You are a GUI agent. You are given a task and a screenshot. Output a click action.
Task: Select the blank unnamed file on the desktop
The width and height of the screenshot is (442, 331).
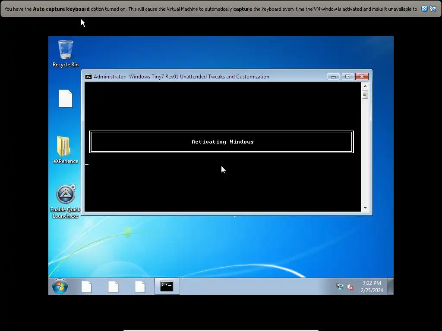[x=66, y=99]
